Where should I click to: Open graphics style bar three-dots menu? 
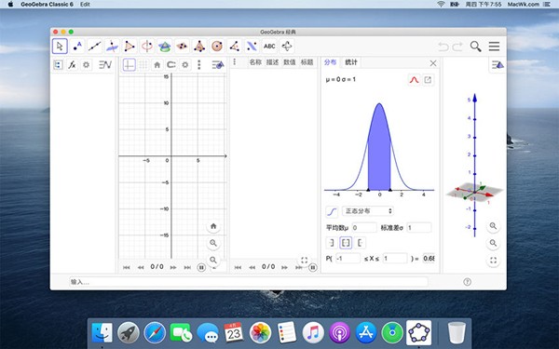point(199,65)
